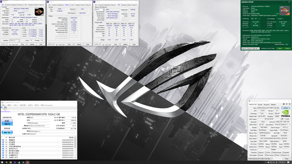Click Validate in the CPU-Z CPU window
This screenshot has height=164, width=292.
tap(32, 44)
